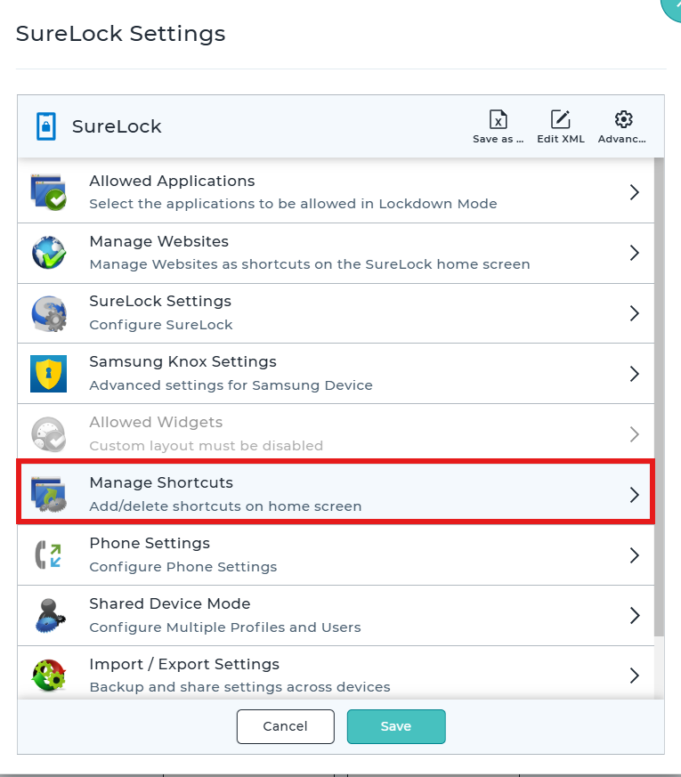Click the Allowed Applications window icon
This screenshot has height=777, width=681.
click(49, 192)
